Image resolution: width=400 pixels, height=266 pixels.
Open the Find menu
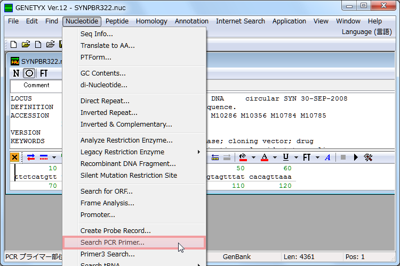[x=52, y=21]
